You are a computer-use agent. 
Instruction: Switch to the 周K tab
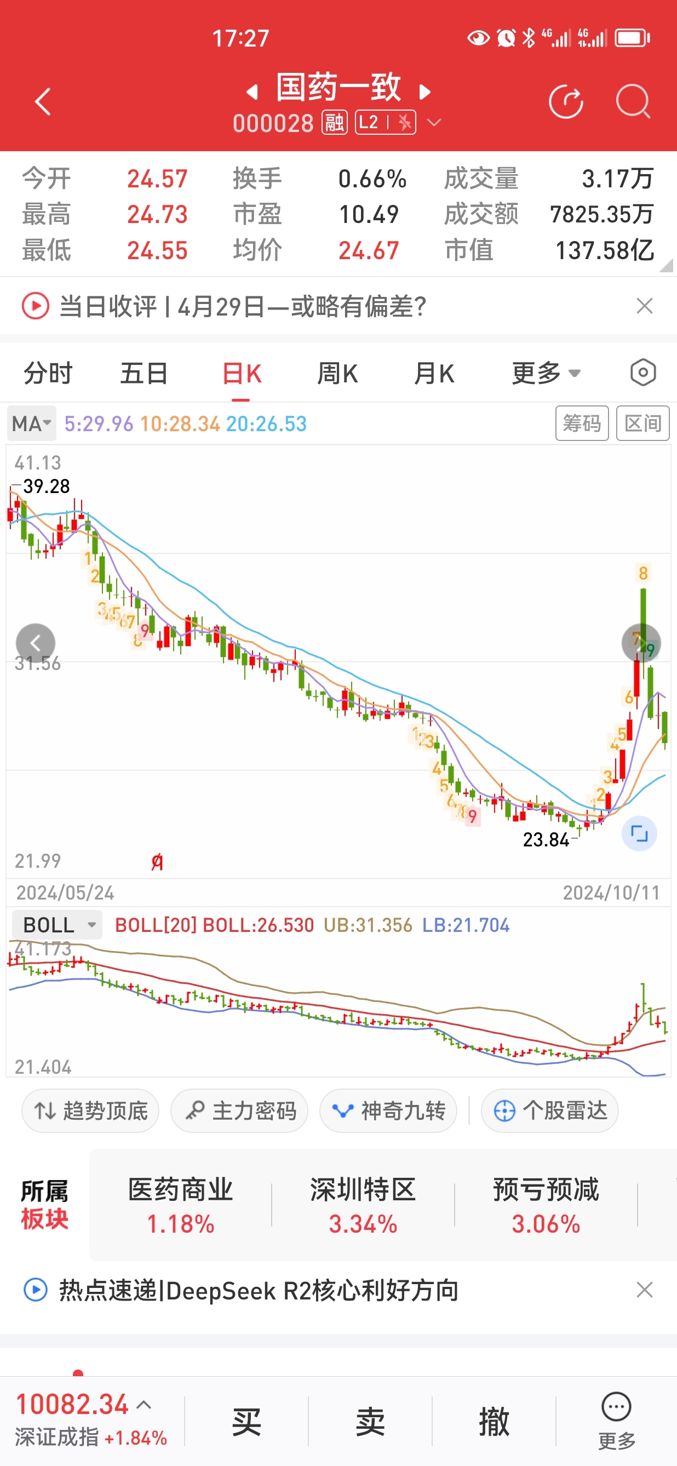pos(337,373)
